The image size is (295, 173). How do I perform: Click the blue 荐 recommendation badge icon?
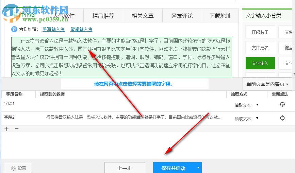pyautogui.click(x=14, y=29)
